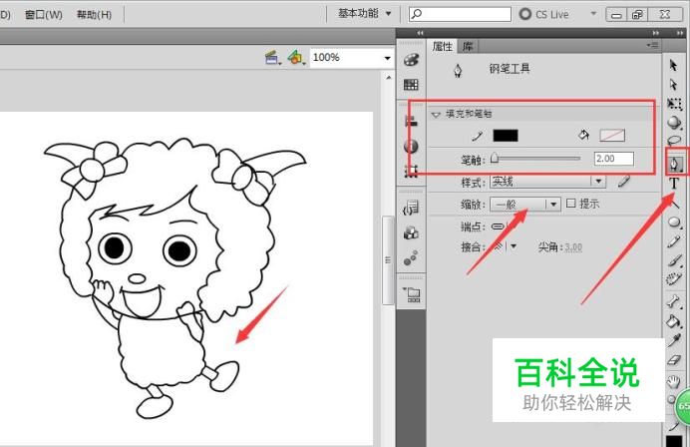Open the 缩放 scale dropdown
Image resolution: width=690 pixels, height=447 pixels.
tap(525, 204)
